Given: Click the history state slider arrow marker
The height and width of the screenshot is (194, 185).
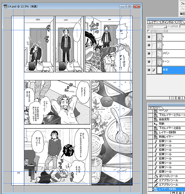Looking at the screenshot, I should [x=153, y=189].
